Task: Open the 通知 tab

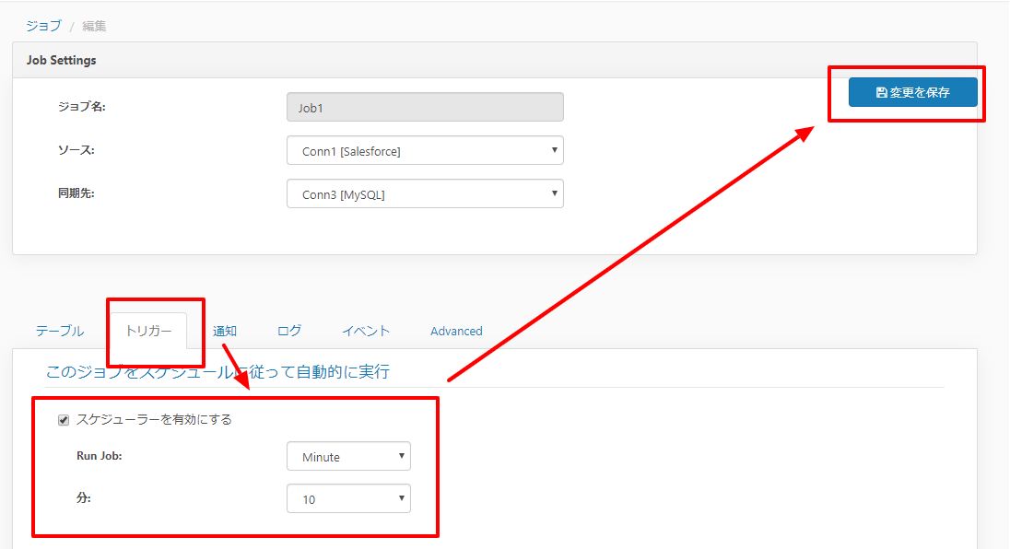Action: click(x=225, y=331)
